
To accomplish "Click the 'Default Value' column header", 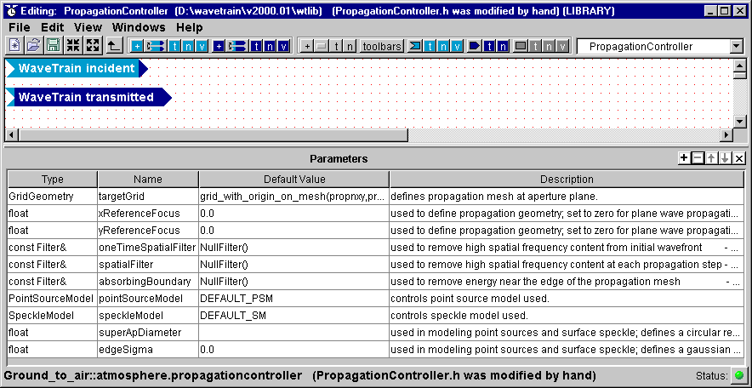I will click(x=294, y=180).
